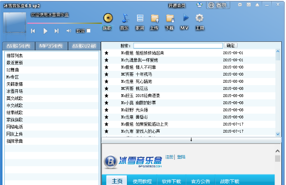
Task: Open the 音乐 music note icon
Action: tap(125, 18)
